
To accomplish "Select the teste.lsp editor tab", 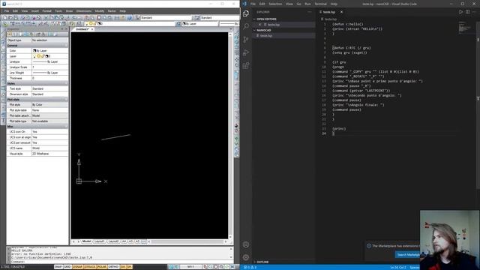I will coord(329,12).
